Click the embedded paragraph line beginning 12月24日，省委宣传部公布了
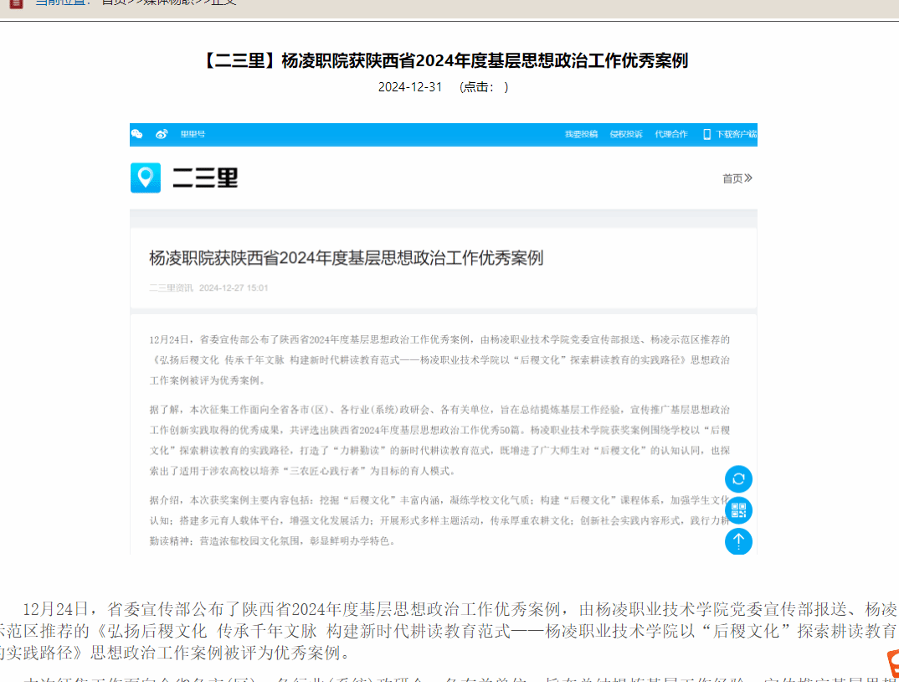This screenshot has height=682, width=899. [x=439, y=340]
